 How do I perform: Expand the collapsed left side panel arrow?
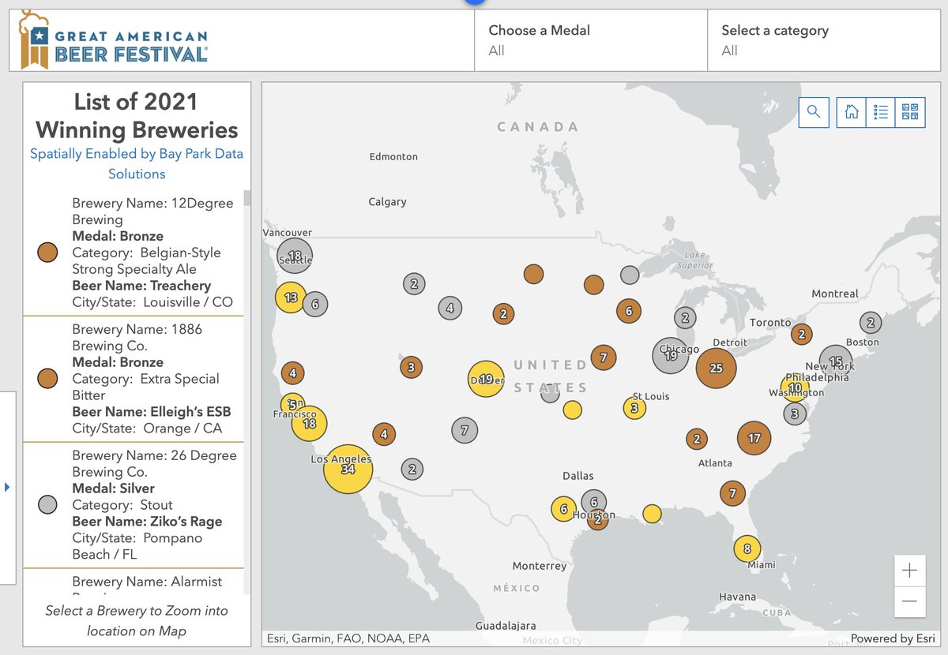7,488
